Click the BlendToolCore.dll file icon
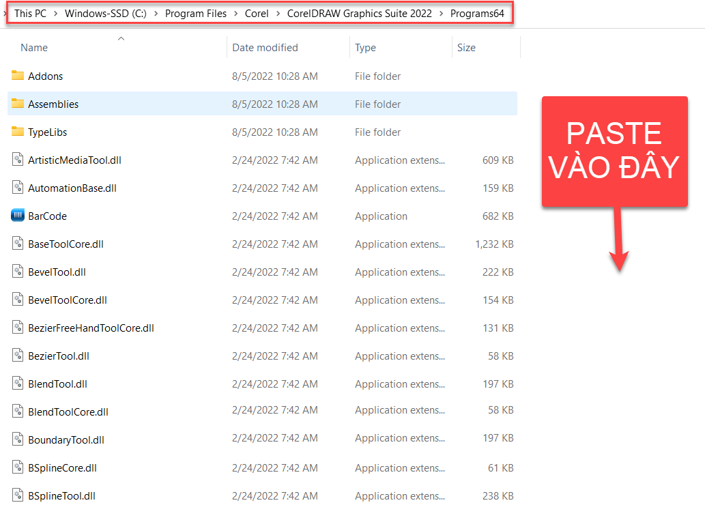The width and height of the screenshot is (705, 505). (18, 412)
